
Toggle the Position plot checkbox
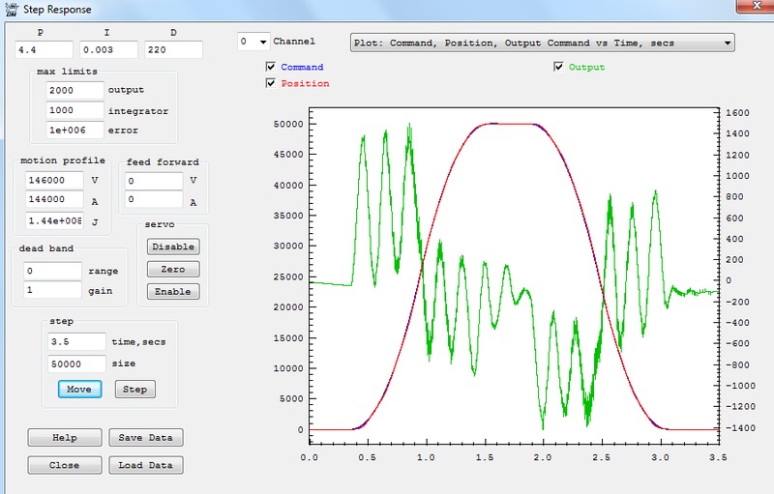271,83
